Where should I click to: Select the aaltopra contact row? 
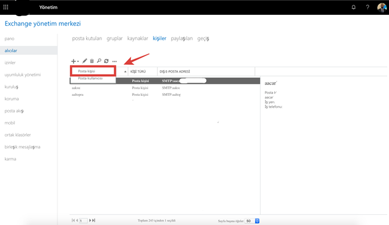(x=165, y=95)
